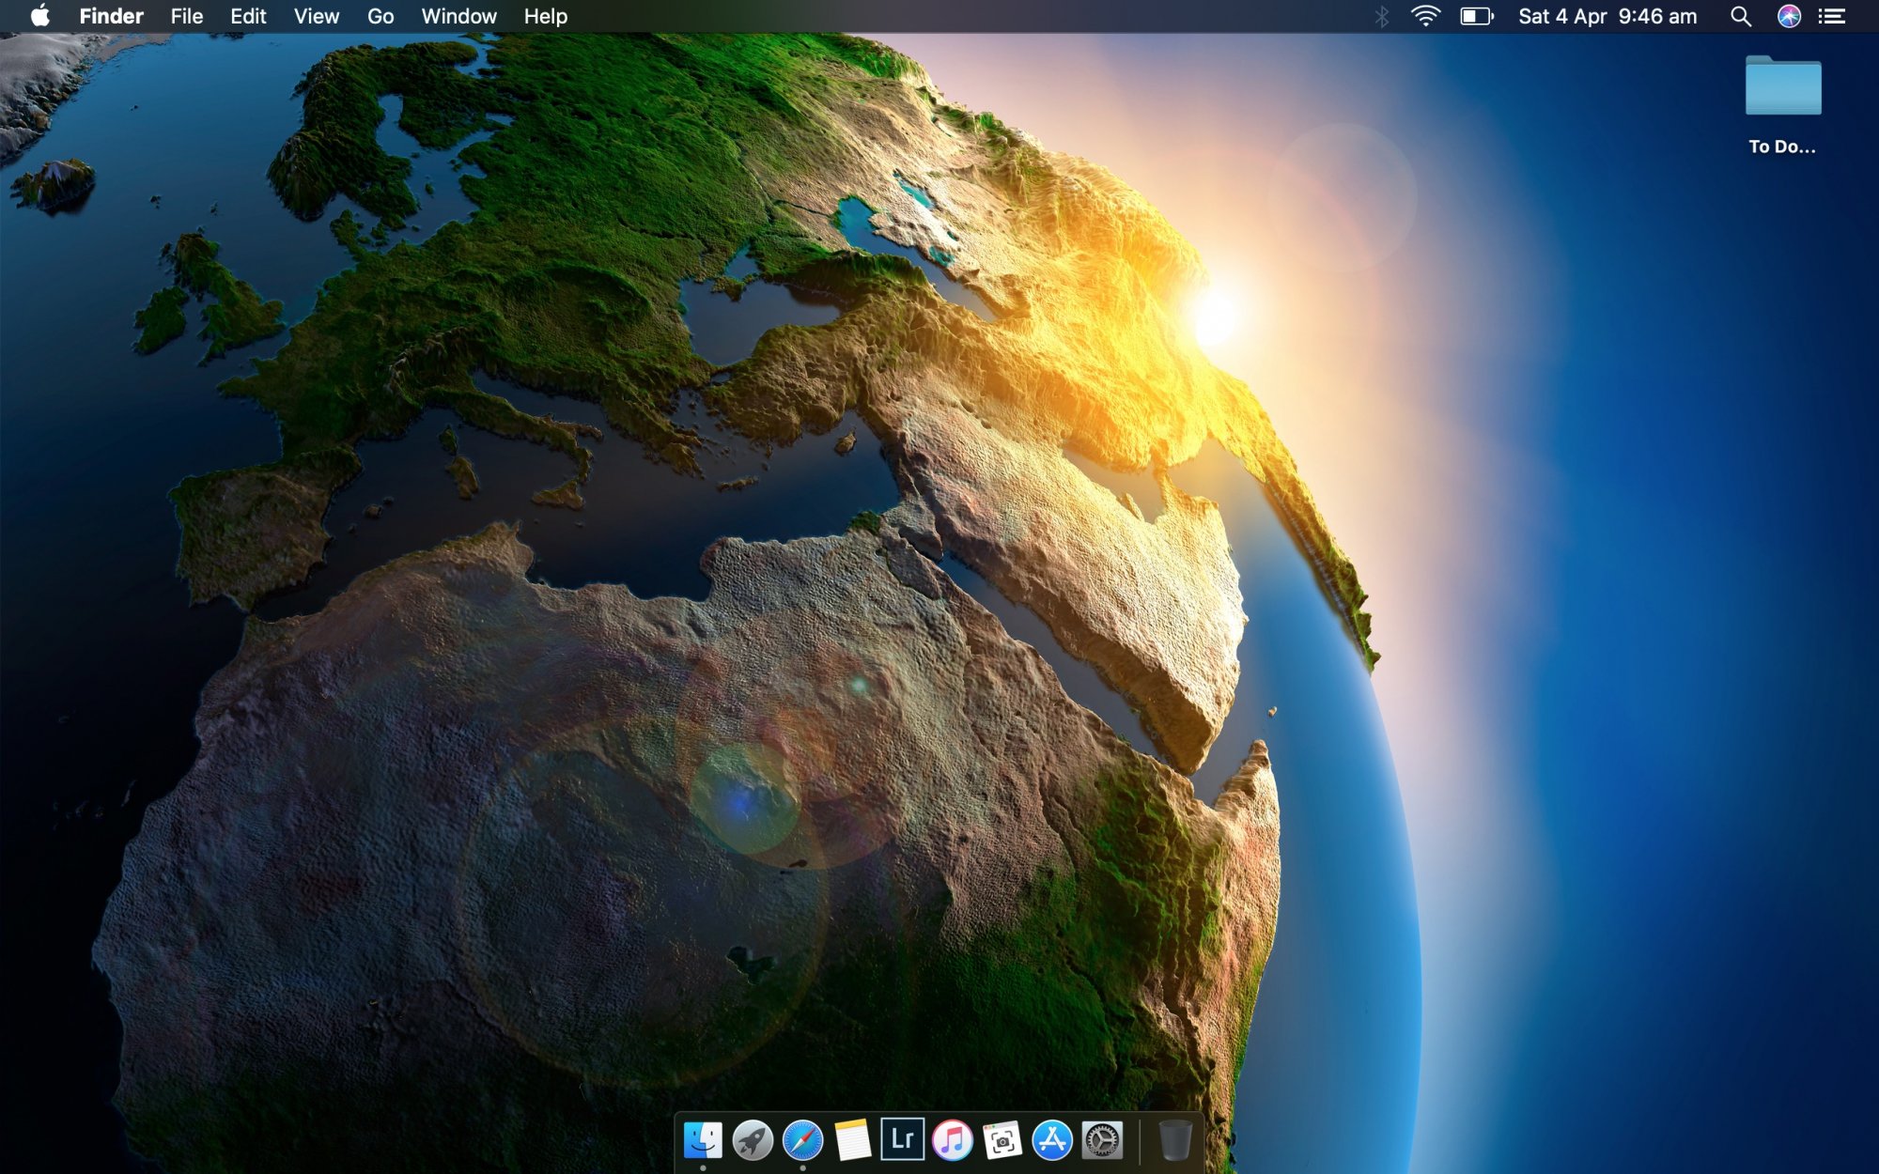
Task: Open the Apple menu
Action: click(39, 16)
